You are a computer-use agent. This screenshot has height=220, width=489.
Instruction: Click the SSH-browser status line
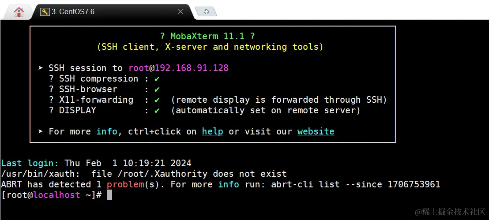click(104, 89)
